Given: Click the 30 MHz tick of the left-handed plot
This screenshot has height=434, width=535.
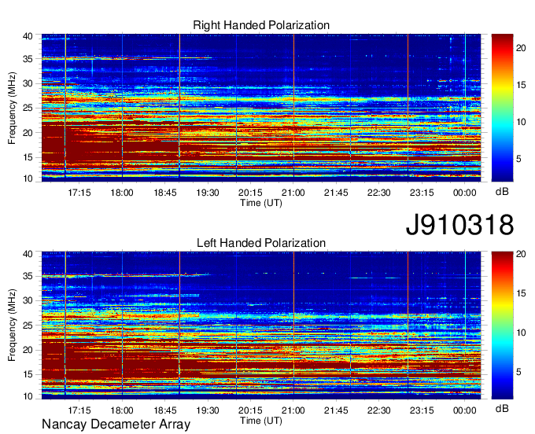Looking at the screenshot, I should (28, 300).
